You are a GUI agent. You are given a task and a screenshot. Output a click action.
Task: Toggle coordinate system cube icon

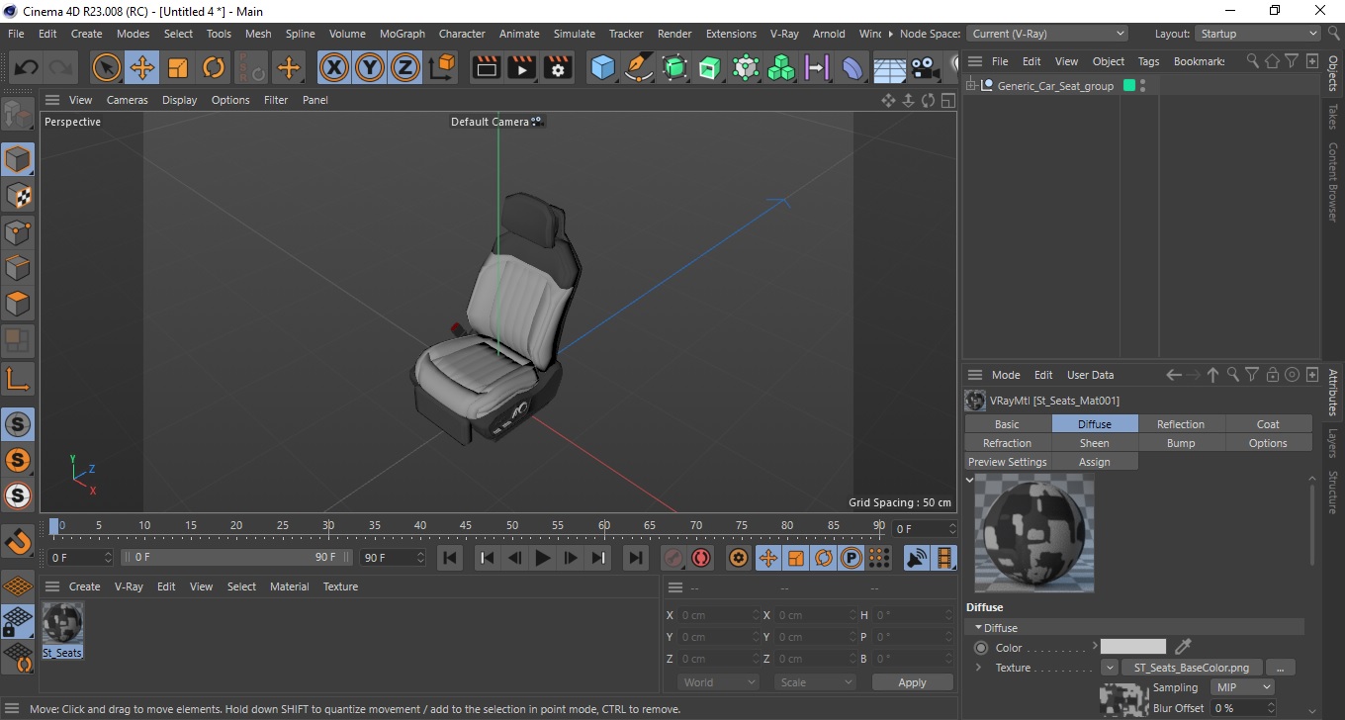(x=443, y=68)
